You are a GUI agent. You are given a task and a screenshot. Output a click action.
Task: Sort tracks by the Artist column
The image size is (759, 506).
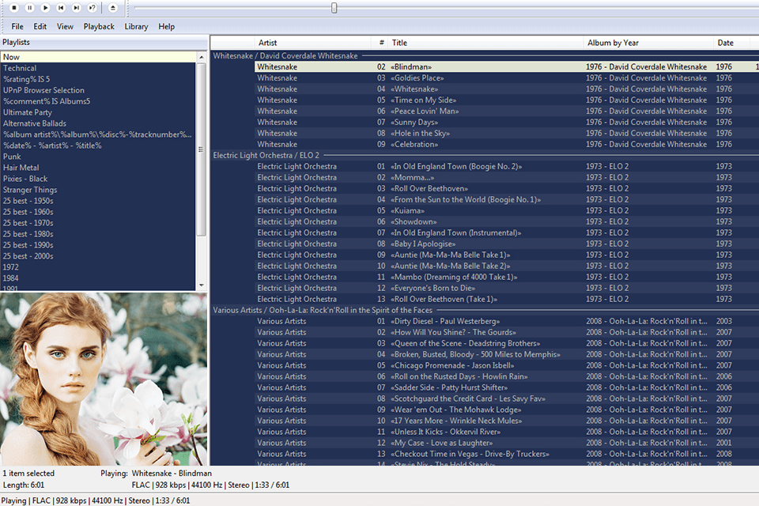point(269,42)
